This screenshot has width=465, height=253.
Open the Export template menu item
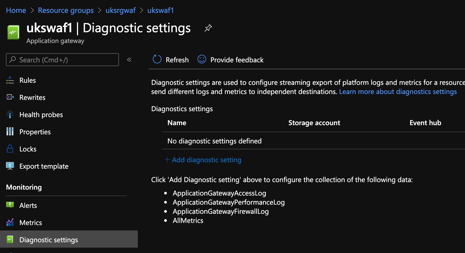click(x=44, y=166)
